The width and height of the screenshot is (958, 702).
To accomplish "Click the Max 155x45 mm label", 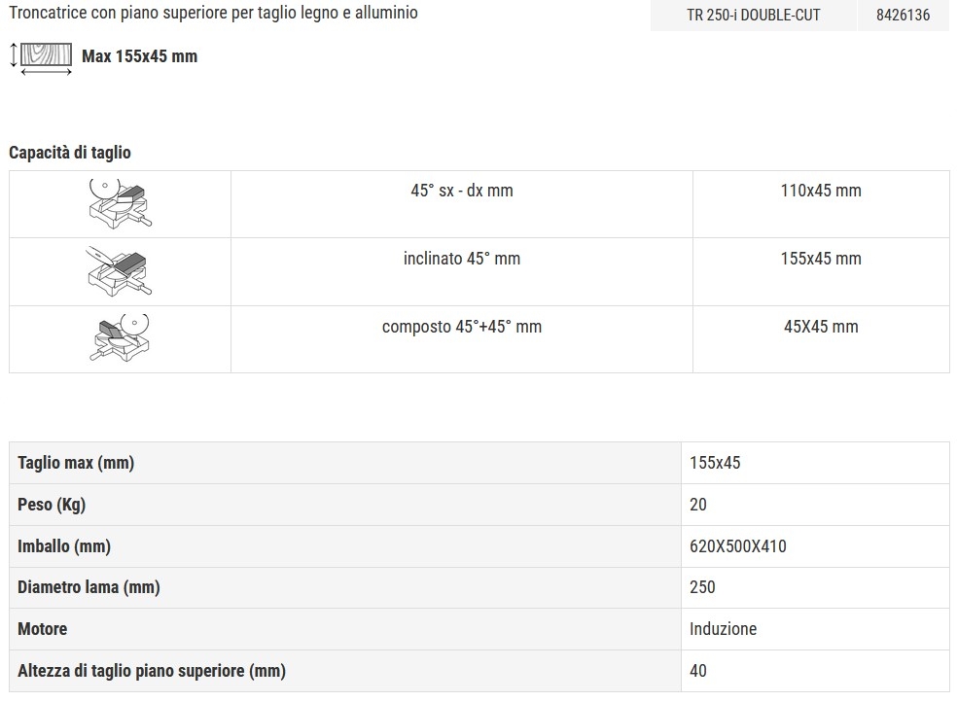I will tap(139, 56).
